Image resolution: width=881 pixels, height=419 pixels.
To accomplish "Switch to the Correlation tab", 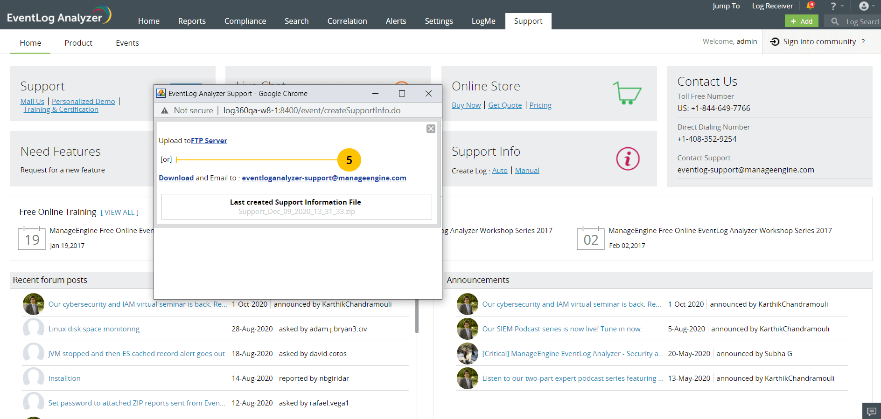I will click(347, 21).
